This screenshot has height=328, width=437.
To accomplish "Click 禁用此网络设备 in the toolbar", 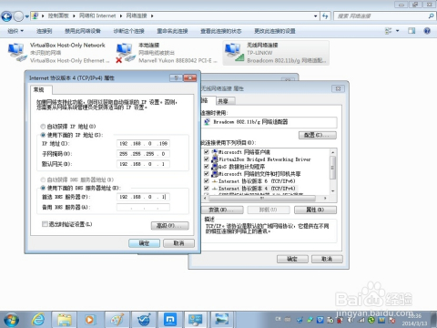I will [83, 31].
